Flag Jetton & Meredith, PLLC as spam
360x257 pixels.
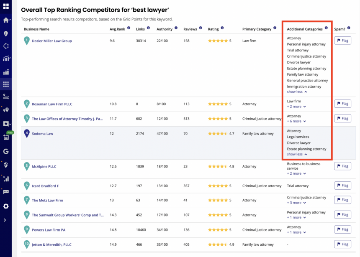342,244
